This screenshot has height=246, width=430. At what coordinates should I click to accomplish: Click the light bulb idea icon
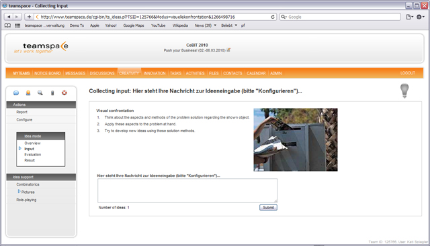404,91
